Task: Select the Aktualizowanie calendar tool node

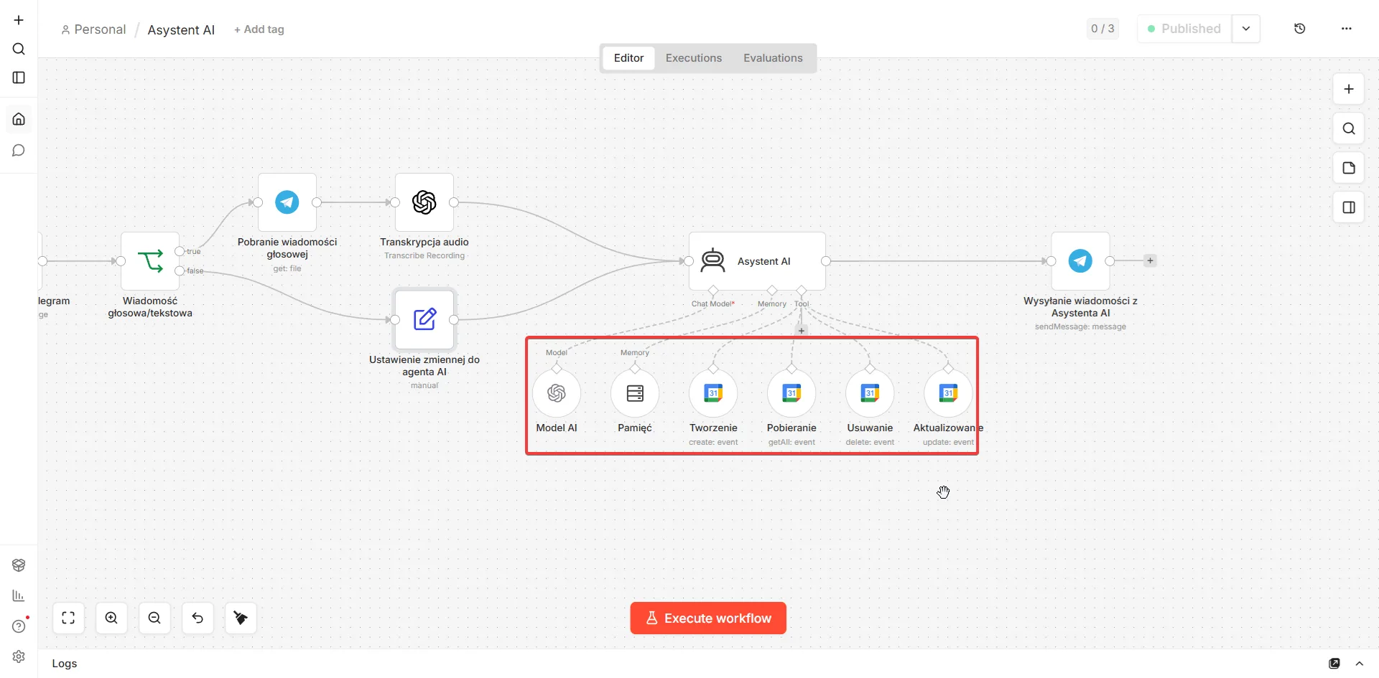Action: (x=948, y=393)
